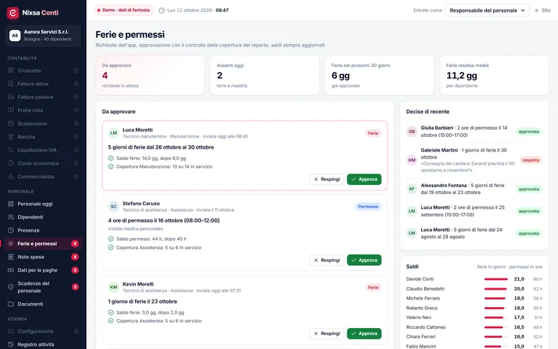Image resolution: width=558 pixels, height=349 pixels.
Task: Click the SC avatar of Stefano Caruso
Action: point(114,207)
